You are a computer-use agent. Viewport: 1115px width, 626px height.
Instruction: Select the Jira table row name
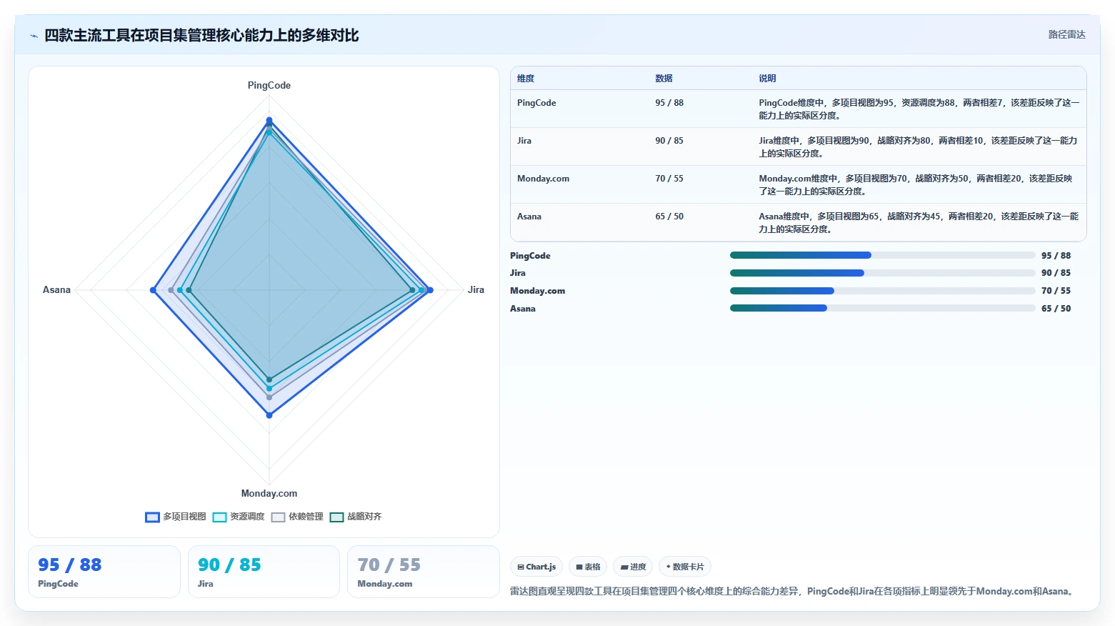pos(524,141)
